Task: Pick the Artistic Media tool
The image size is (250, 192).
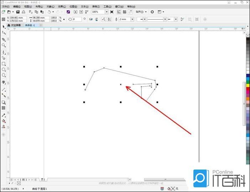Action: [x=4, y=58]
